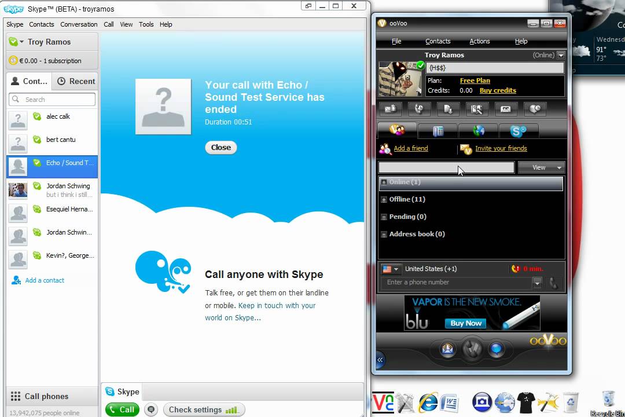Collapse the Pending (0) group
This screenshot has height=417, width=625.
(384, 217)
